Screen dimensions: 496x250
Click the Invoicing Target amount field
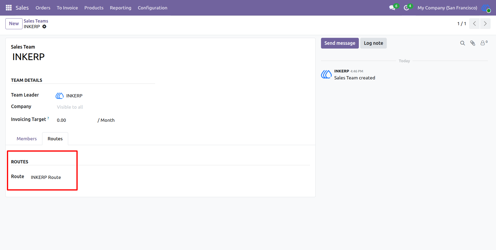point(76,120)
